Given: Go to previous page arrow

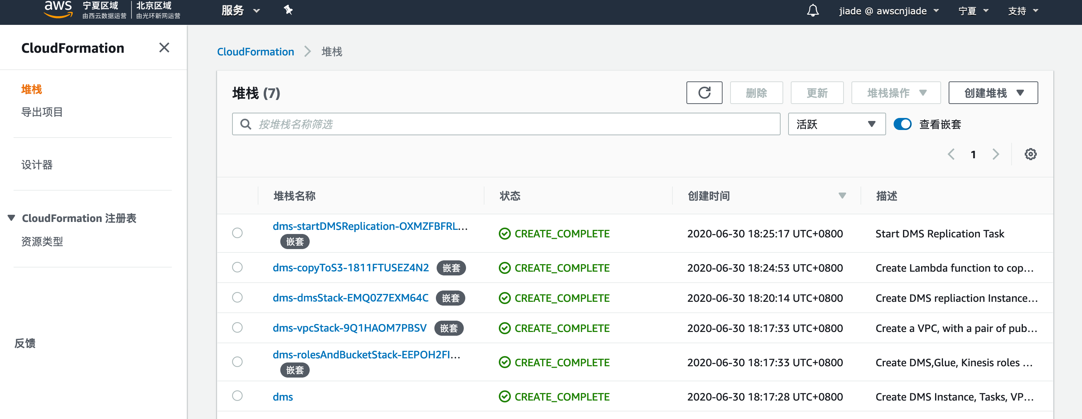Looking at the screenshot, I should click(x=951, y=154).
